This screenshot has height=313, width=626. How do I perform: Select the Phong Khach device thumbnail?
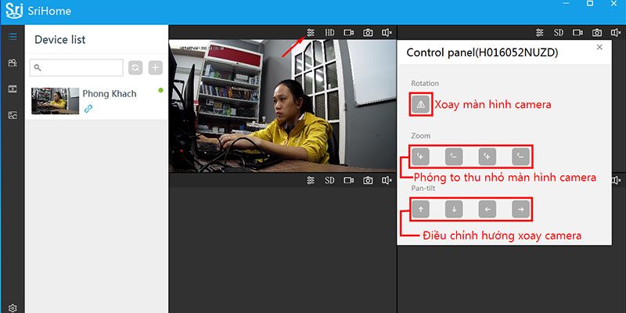(55, 101)
